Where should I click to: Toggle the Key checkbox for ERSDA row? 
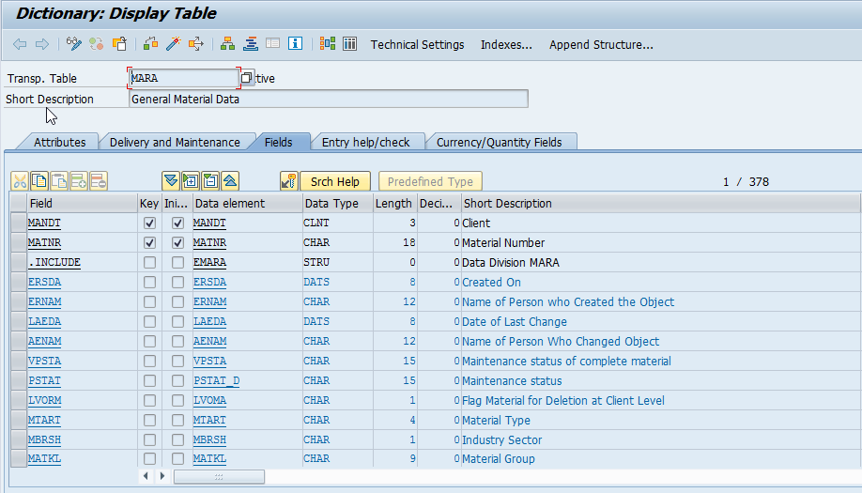tap(149, 283)
